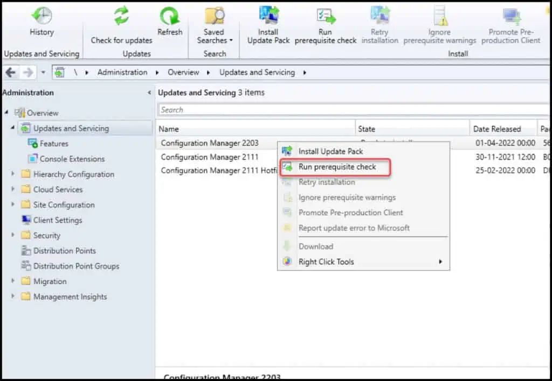The height and width of the screenshot is (381, 552).
Task: Collapse the Administration navigation pane
Action: coord(149,93)
